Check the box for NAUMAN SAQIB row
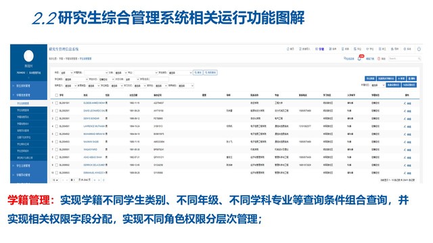Image resolution: width=433 pixels, height=243 pixels. pos(57,142)
